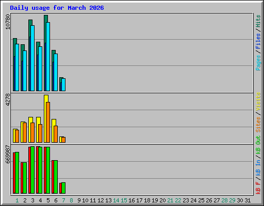The width and height of the screenshot is (264, 206).
Task: Click day 9 on the x-axis
Action: (79, 200)
